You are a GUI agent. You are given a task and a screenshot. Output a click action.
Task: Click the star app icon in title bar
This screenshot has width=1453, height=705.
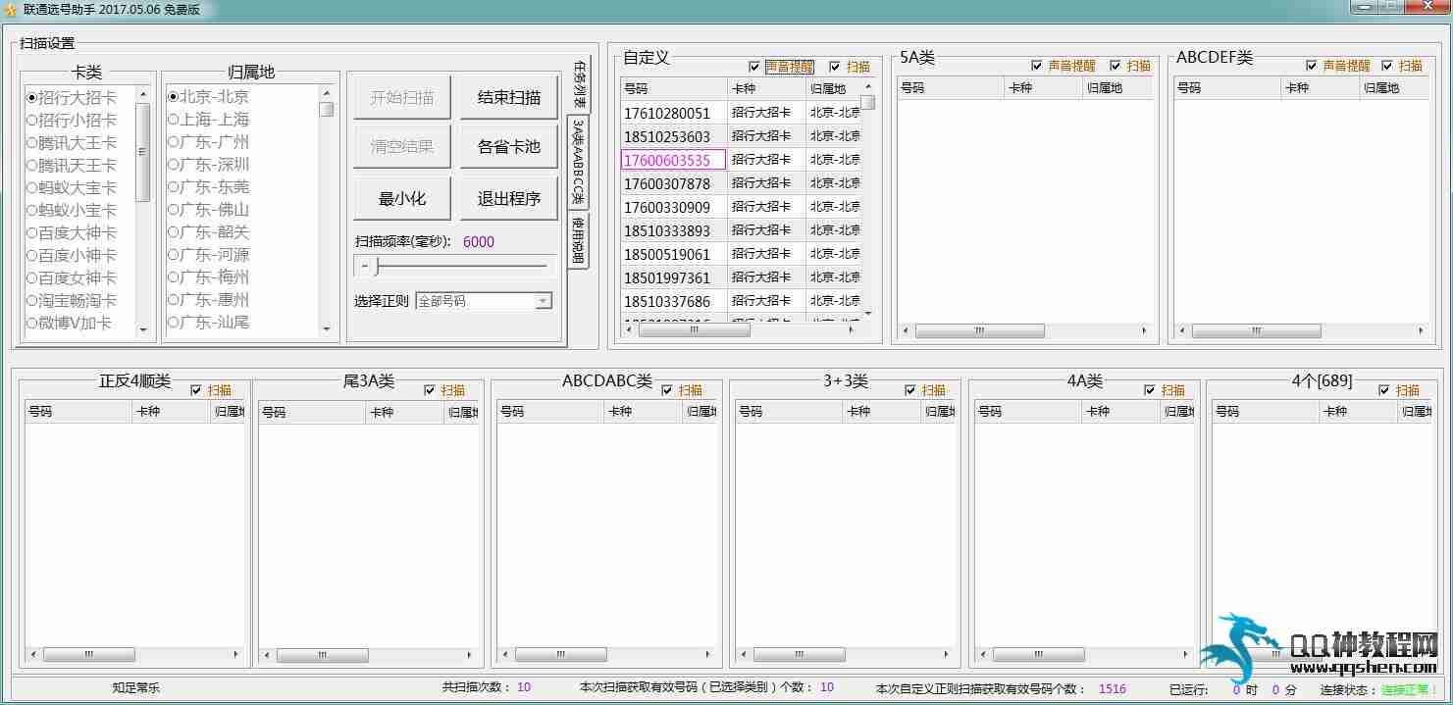point(12,10)
